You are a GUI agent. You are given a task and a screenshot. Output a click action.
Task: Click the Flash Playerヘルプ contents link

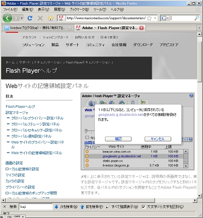(20, 107)
